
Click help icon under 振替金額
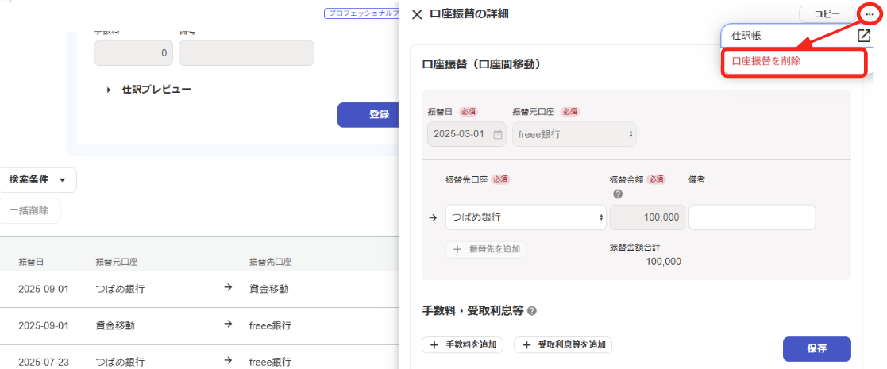pos(617,194)
